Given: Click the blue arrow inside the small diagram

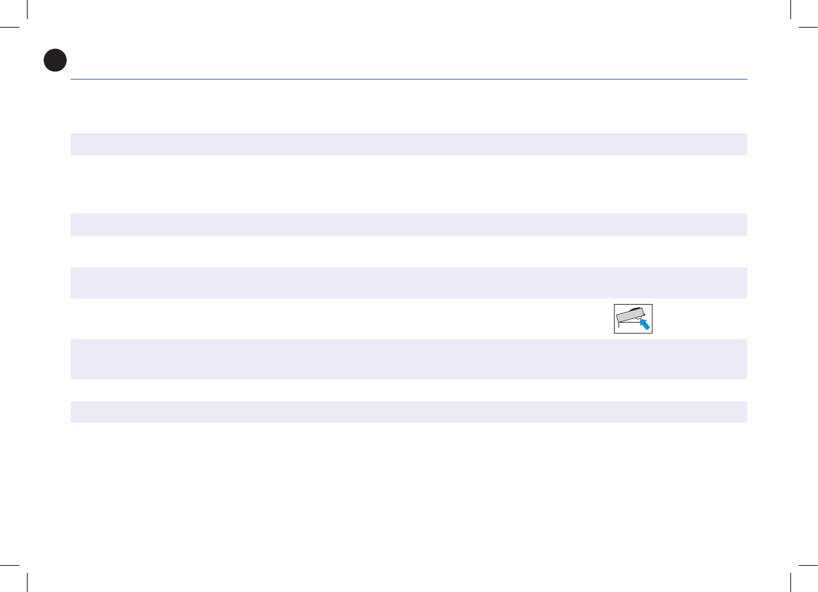Looking at the screenshot, I should (x=643, y=323).
